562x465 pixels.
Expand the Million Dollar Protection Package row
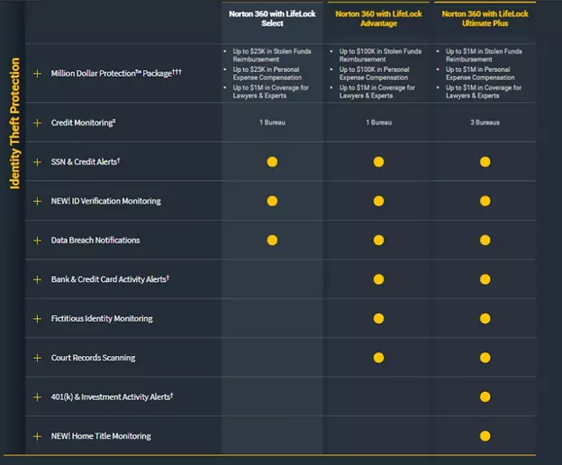point(37,73)
